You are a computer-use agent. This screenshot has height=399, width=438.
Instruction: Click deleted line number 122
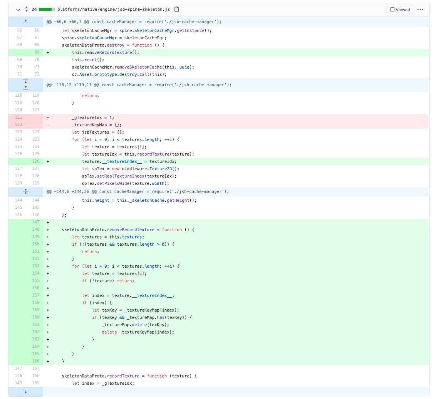click(19, 125)
